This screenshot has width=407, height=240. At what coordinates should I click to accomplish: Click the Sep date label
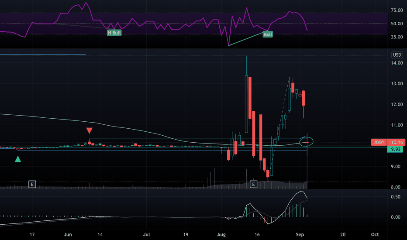coord(300,235)
